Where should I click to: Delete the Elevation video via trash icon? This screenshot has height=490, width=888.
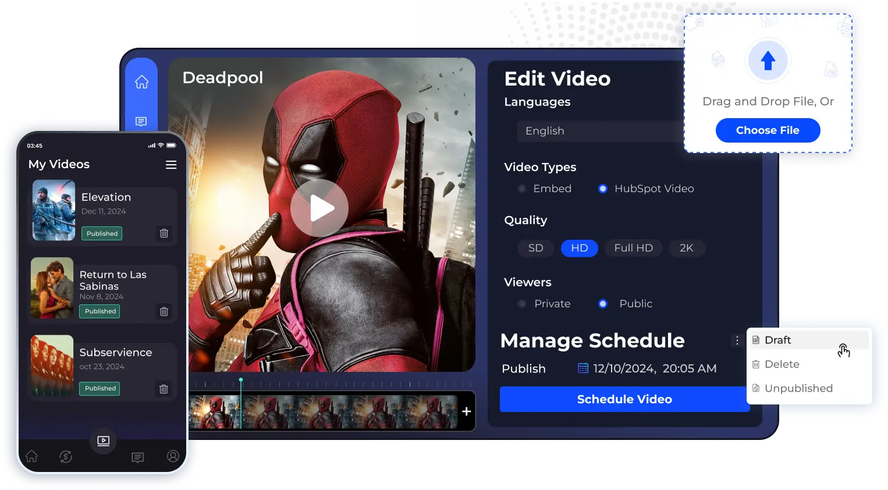[x=164, y=233]
